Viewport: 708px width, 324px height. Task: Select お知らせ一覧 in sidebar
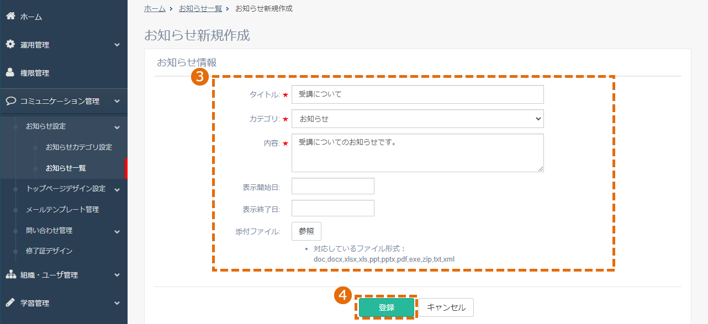point(66,168)
